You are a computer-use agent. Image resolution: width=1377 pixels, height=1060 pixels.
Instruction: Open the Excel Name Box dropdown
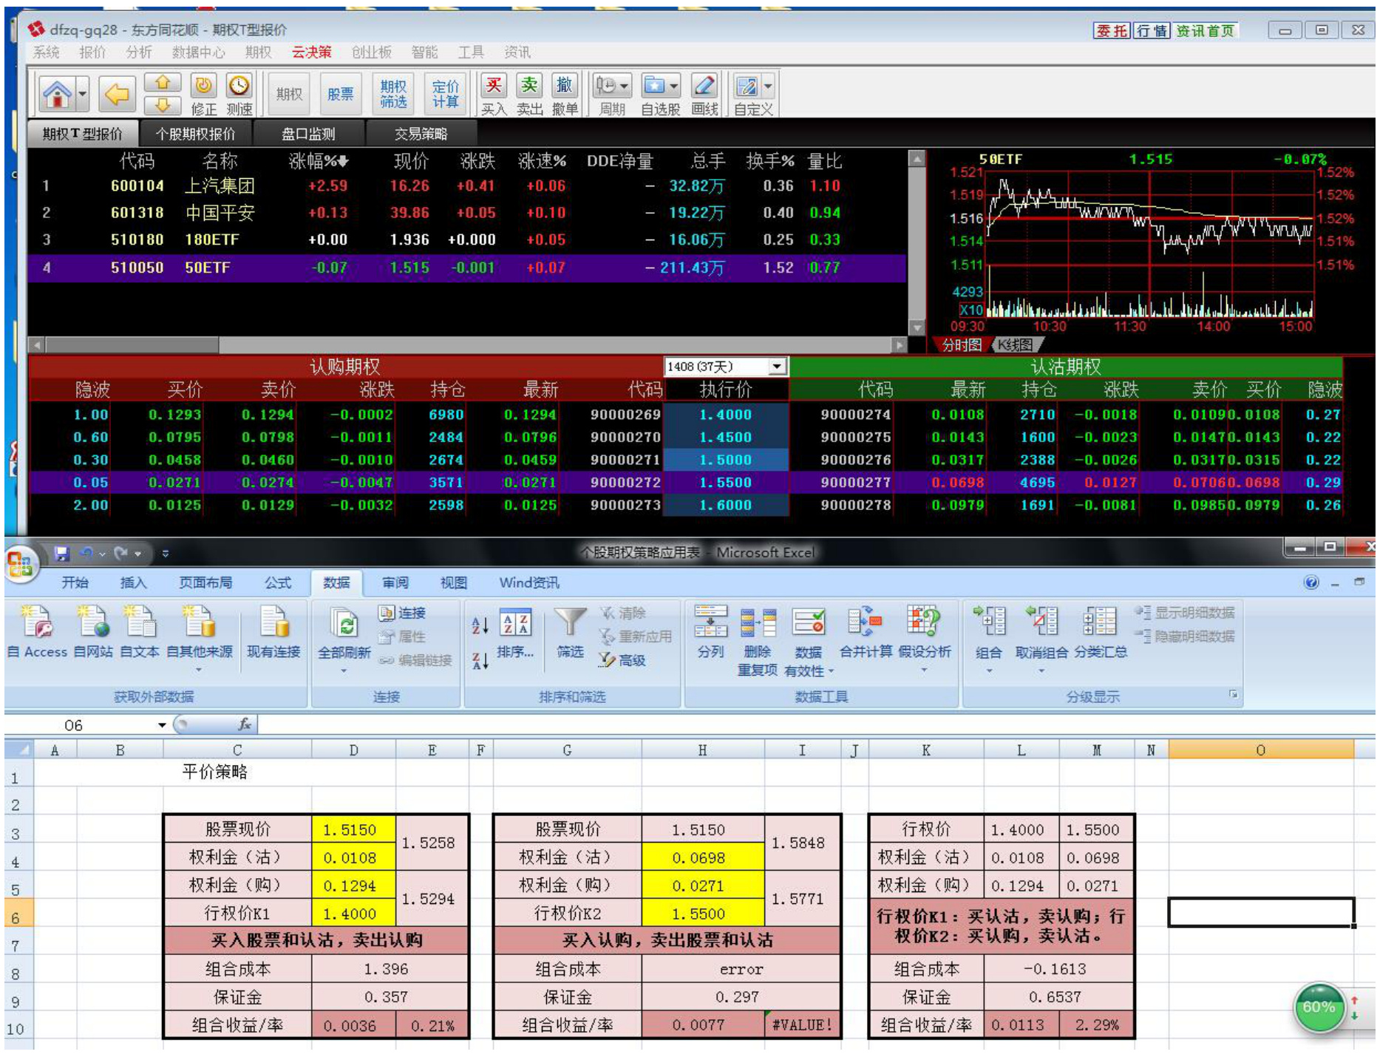pos(162,725)
